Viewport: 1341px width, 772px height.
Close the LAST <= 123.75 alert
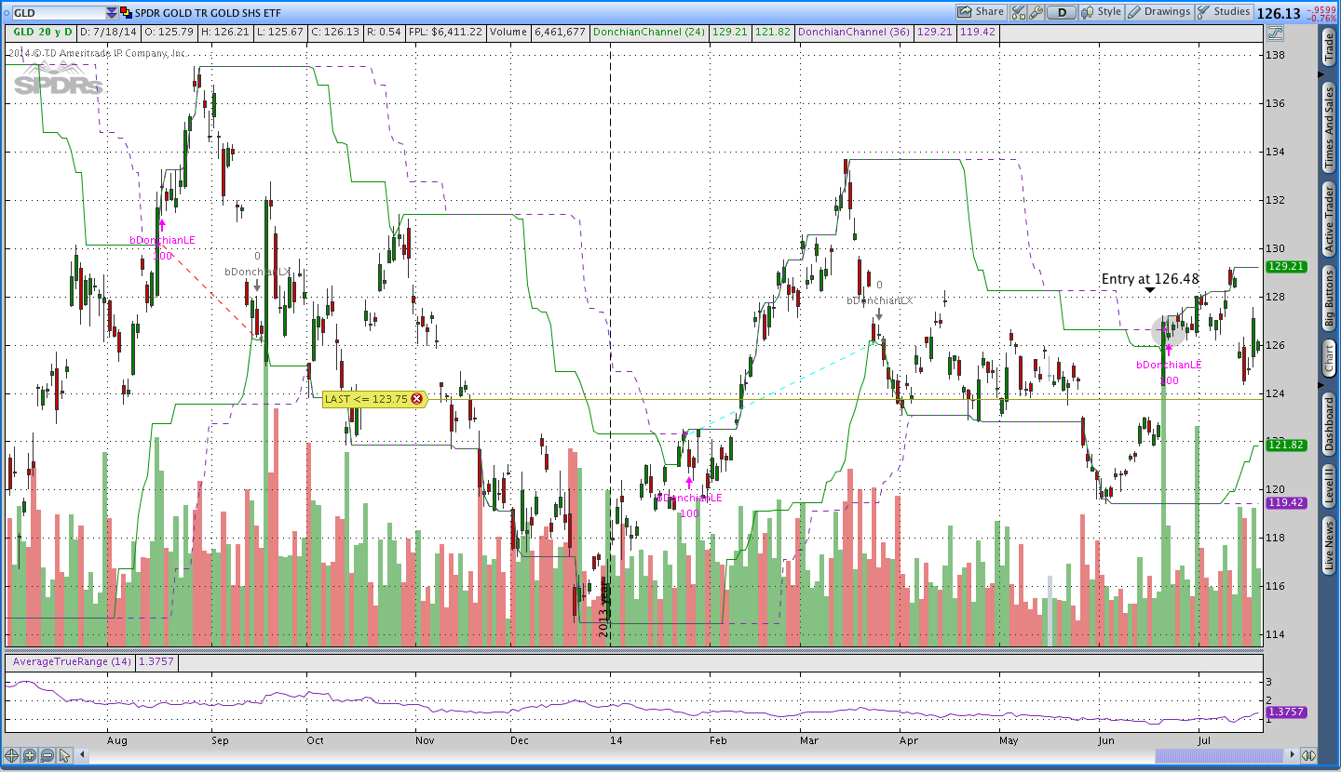coord(416,399)
